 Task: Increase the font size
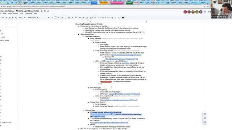(59, 18)
